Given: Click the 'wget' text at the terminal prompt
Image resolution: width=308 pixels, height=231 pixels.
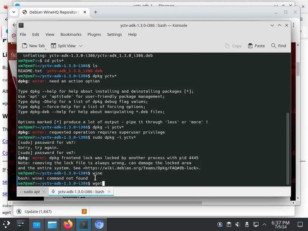Looking at the screenshot, I should pos(97,183).
